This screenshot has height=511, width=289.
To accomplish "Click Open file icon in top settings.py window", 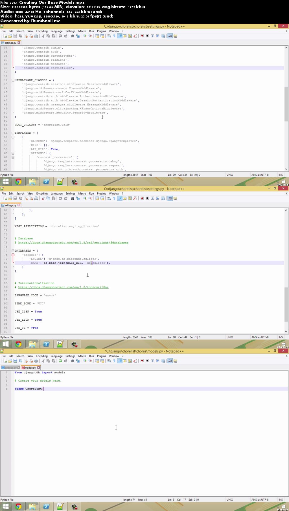I will click(x=10, y=36).
